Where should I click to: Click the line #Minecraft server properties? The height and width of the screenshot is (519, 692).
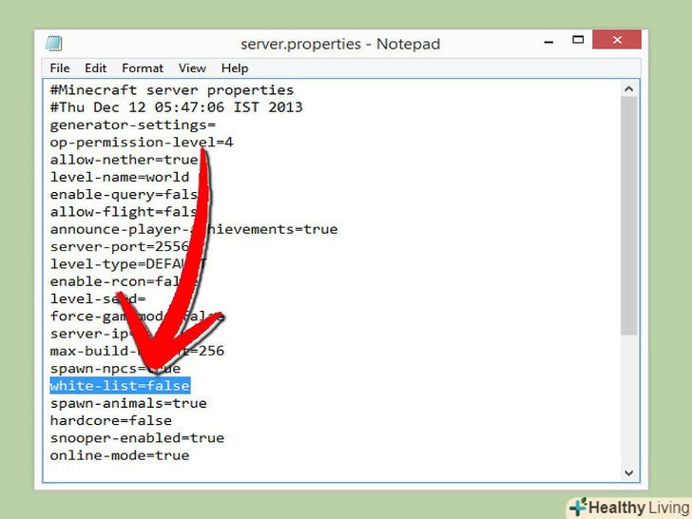click(172, 90)
